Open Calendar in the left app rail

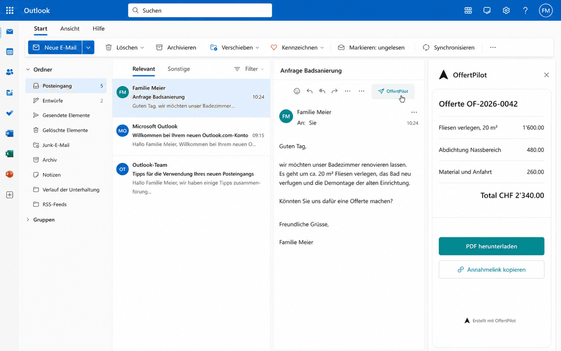click(x=10, y=52)
